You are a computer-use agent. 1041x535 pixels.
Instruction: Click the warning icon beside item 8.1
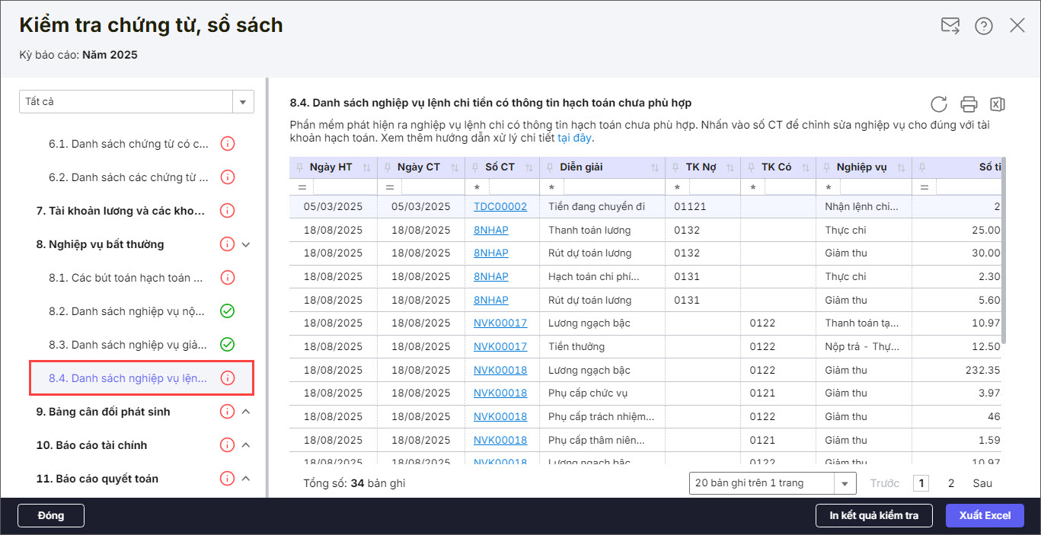click(227, 278)
